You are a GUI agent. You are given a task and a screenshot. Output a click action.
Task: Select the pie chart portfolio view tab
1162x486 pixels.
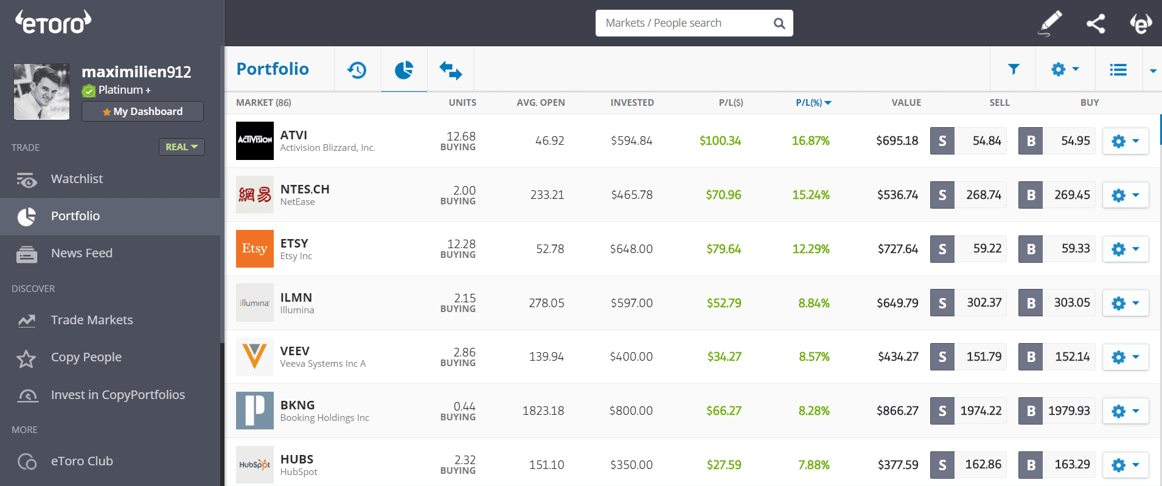pyautogui.click(x=404, y=70)
